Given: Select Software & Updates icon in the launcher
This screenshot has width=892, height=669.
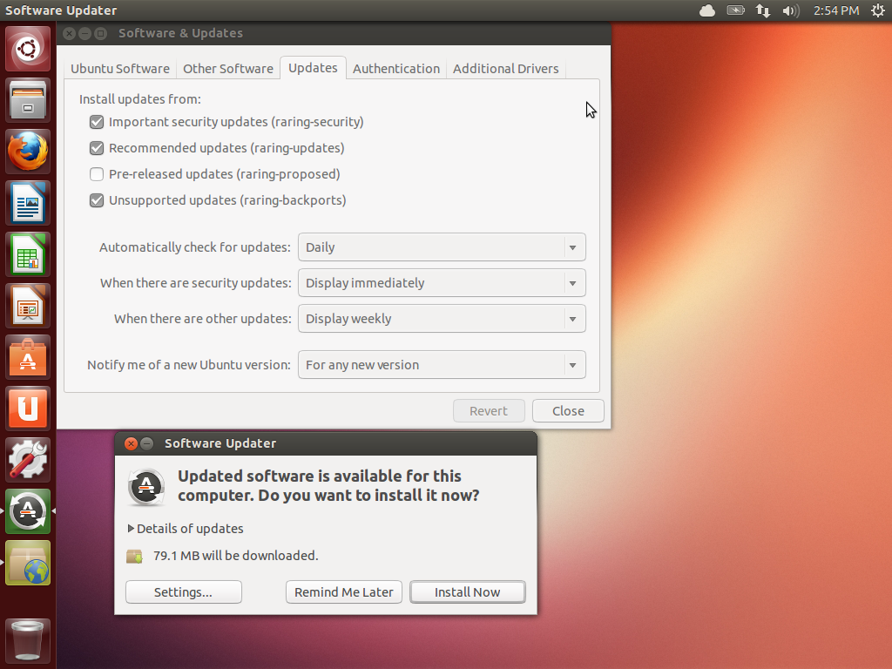Looking at the screenshot, I should pos(28,564).
